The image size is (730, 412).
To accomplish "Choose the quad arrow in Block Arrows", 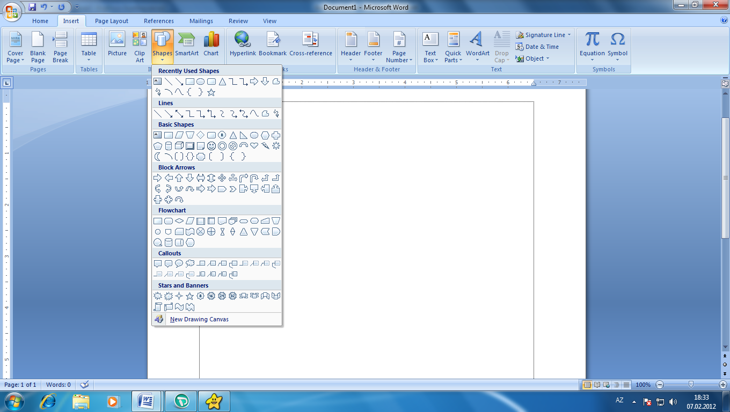I will tap(222, 178).
